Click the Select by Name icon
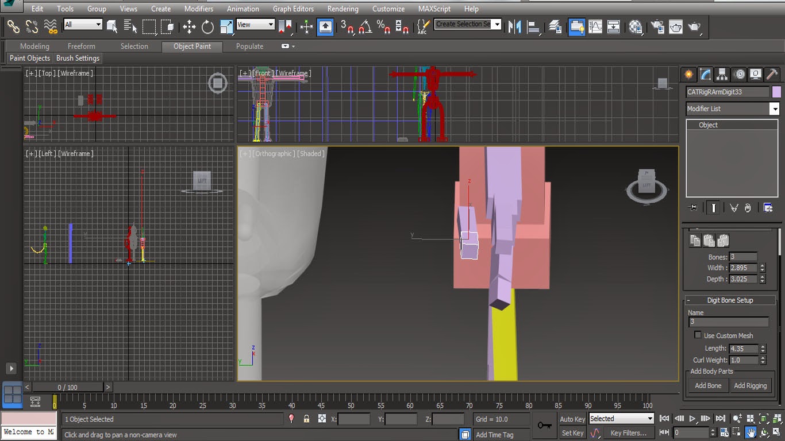This screenshot has width=785, height=441. (130, 26)
